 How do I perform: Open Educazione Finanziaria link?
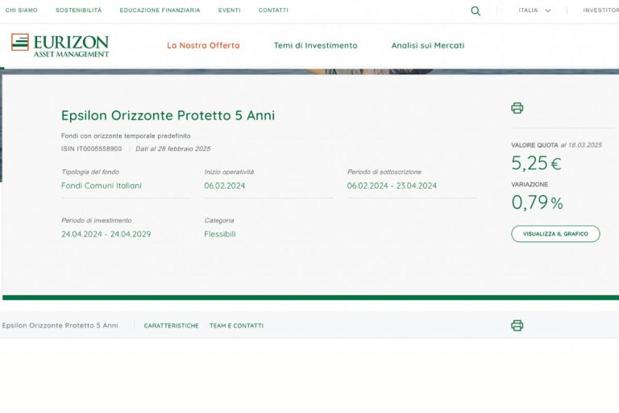coord(160,10)
